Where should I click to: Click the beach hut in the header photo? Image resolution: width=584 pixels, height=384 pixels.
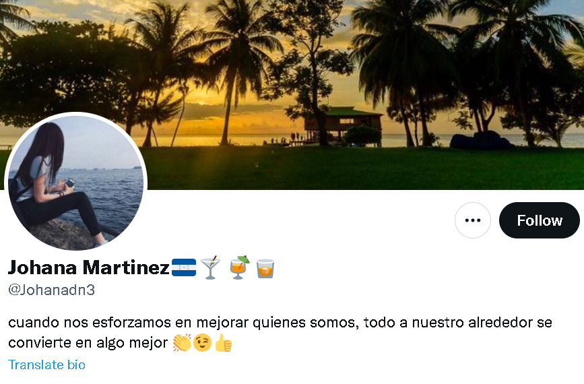343,125
